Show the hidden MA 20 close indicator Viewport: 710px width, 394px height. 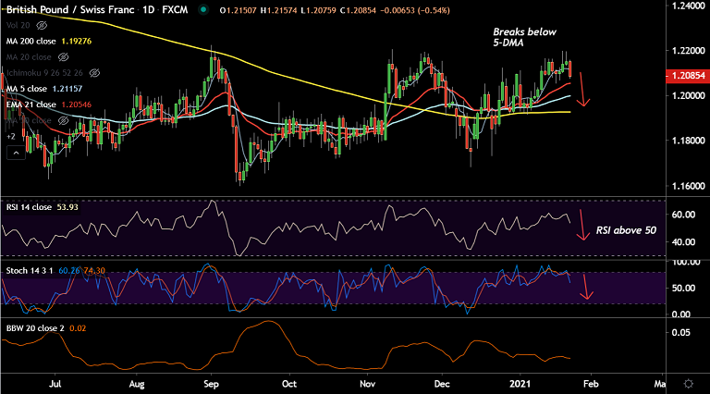pyautogui.click(x=64, y=57)
